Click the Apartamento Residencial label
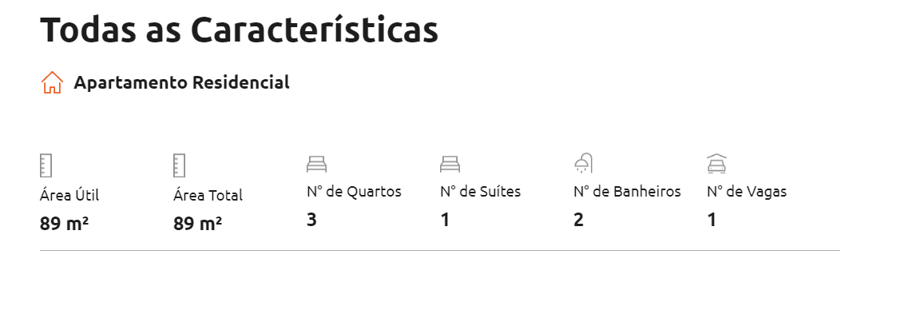Viewport: 912px width, 326px height. pos(181,82)
